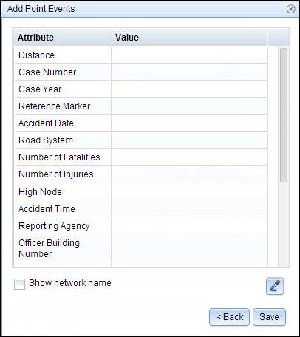Click the Distance attribute label
The width and height of the screenshot is (300, 337).
(x=36, y=55)
